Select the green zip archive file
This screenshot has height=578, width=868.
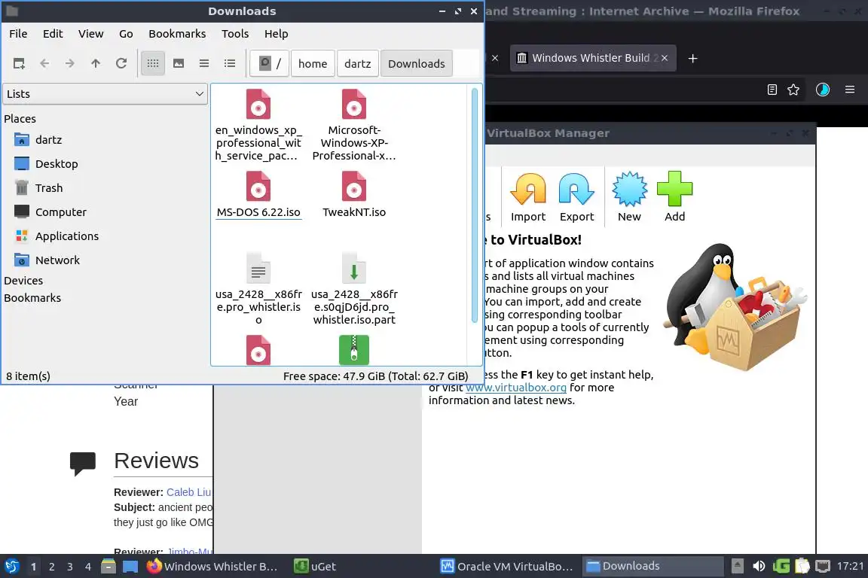pos(353,349)
